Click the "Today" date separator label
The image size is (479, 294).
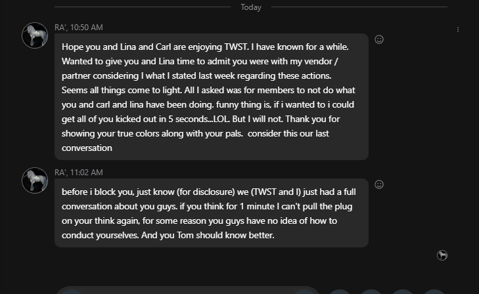click(251, 7)
